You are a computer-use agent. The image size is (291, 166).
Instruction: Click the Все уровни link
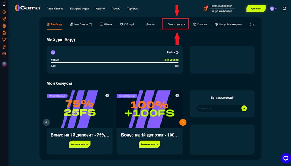[x=171, y=59]
